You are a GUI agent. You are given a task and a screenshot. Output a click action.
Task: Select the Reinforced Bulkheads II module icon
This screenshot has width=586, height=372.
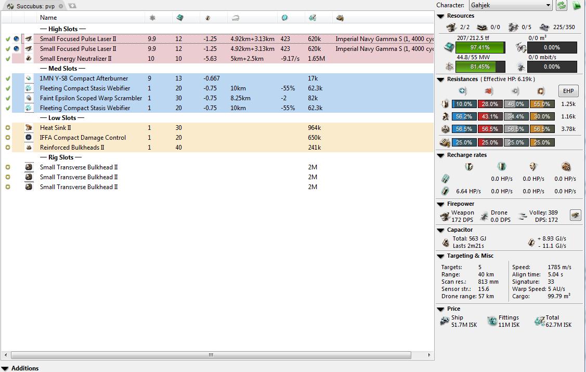pyautogui.click(x=29, y=148)
